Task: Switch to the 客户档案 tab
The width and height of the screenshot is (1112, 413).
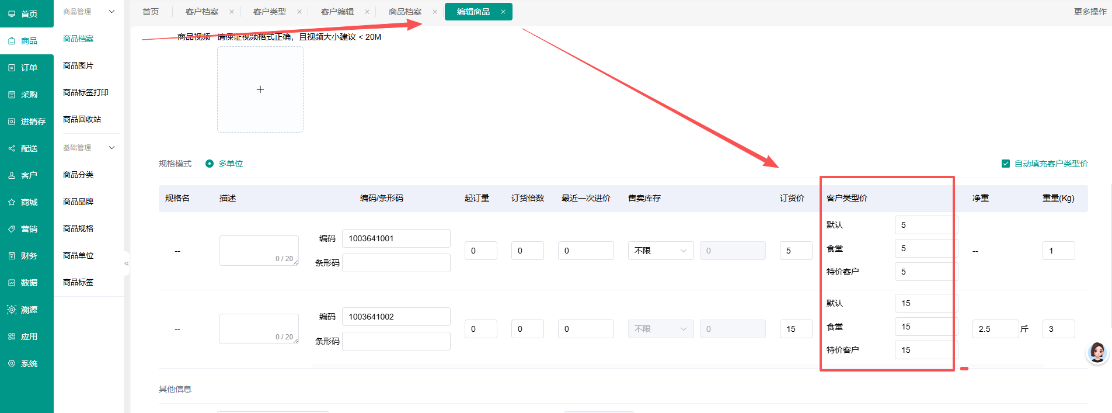Action: pos(202,12)
